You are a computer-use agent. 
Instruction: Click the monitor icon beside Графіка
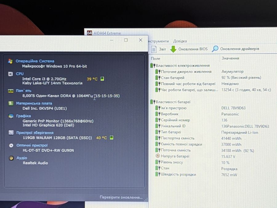click(x=11, y=116)
